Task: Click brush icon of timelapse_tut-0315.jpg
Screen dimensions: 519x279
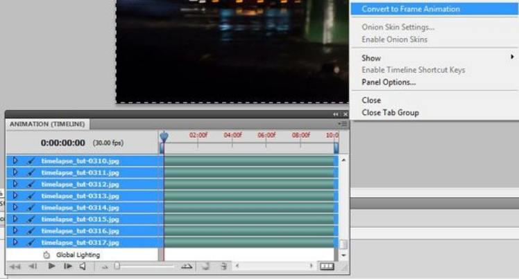Action: click(31, 219)
